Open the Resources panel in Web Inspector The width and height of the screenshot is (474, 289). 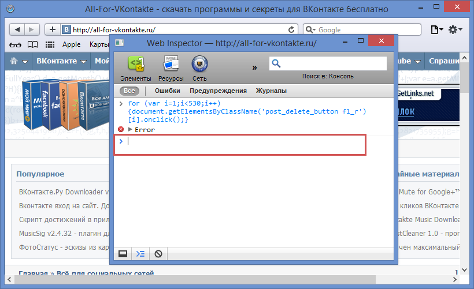pyautogui.click(x=171, y=69)
